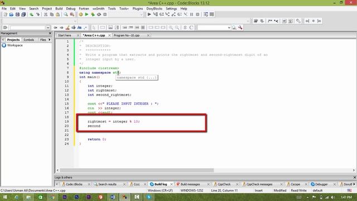Click the Save all files icon
This screenshot has height=201, width=357.
coord(23,15)
